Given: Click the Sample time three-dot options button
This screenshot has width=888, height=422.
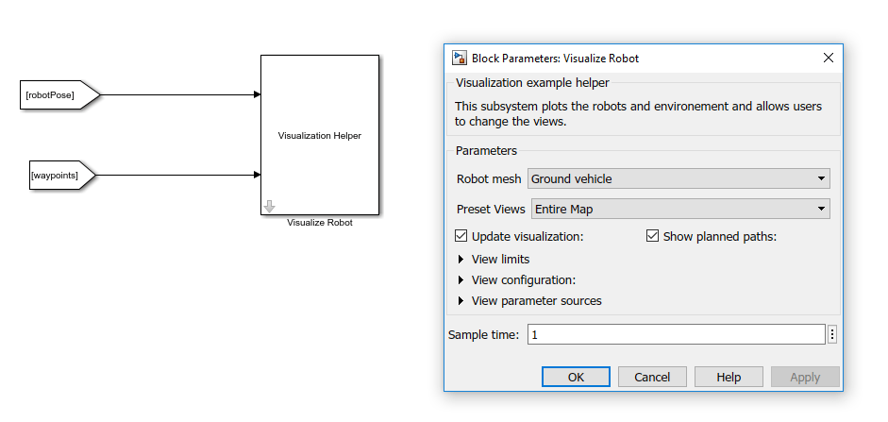Looking at the screenshot, I should pos(831,334).
